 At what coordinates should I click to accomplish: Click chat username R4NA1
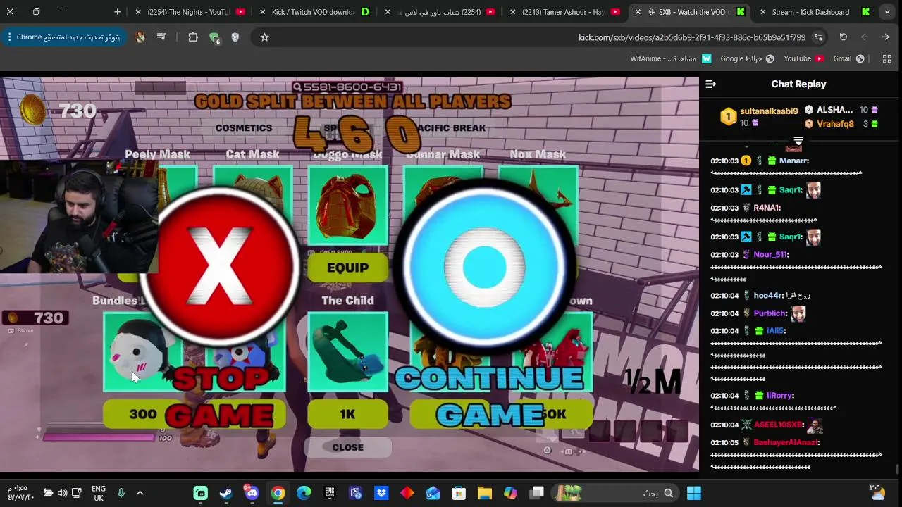pos(767,208)
